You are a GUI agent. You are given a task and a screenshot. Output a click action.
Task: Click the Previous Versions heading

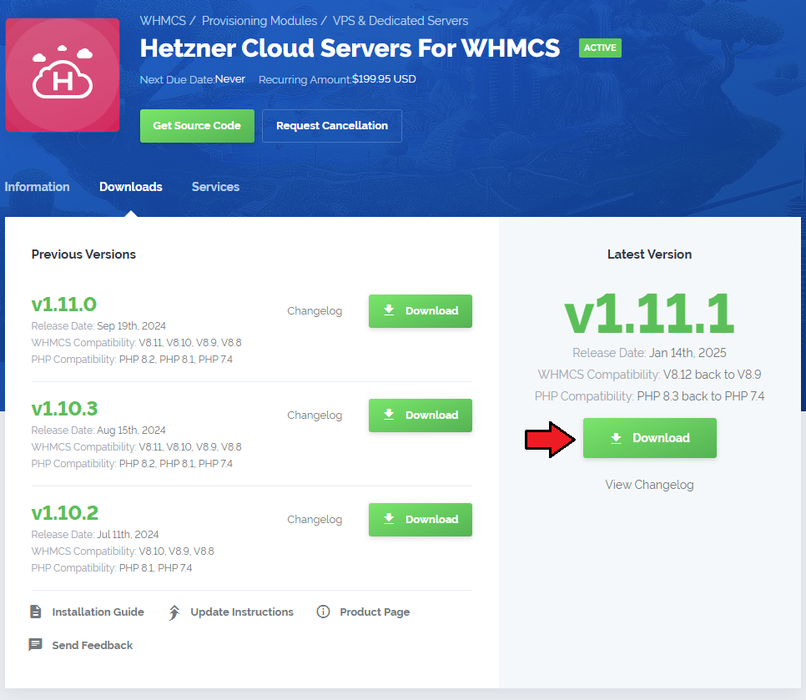point(83,254)
